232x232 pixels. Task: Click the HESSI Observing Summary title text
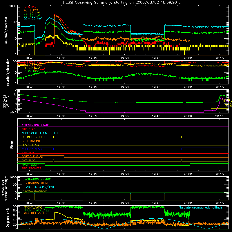(x=123, y=2)
